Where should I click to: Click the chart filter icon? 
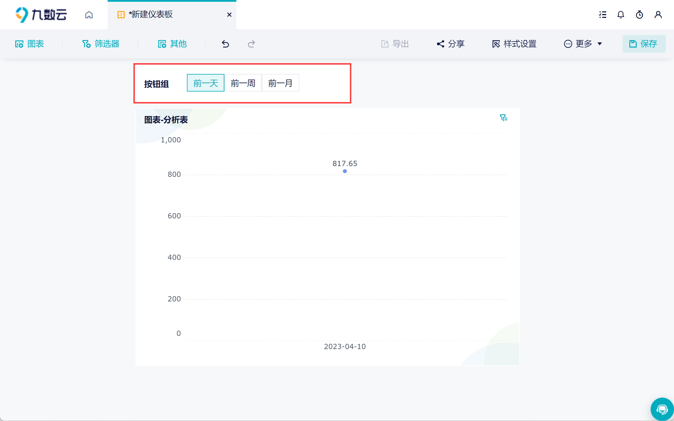(x=503, y=118)
